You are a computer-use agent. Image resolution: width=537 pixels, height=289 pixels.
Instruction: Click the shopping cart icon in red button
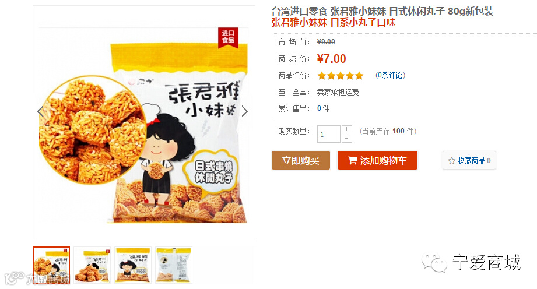pyautogui.click(x=352, y=160)
